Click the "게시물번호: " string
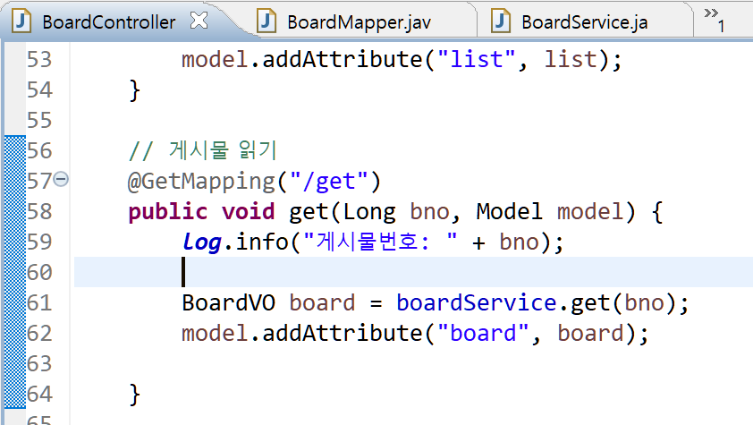 click(x=380, y=242)
